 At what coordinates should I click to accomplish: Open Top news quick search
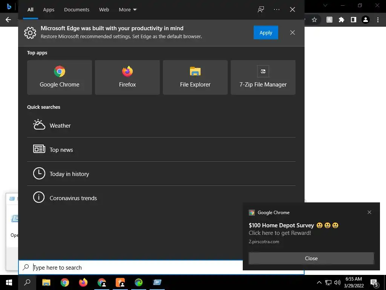tap(161, 150)
